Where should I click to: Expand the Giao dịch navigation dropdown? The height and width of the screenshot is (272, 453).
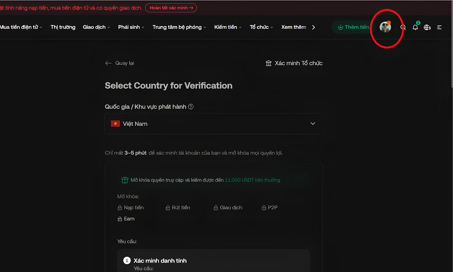tap(96, 27)
